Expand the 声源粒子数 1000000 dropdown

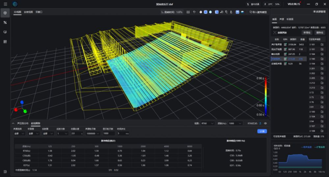pyautogui.click(x=92, y=133)
